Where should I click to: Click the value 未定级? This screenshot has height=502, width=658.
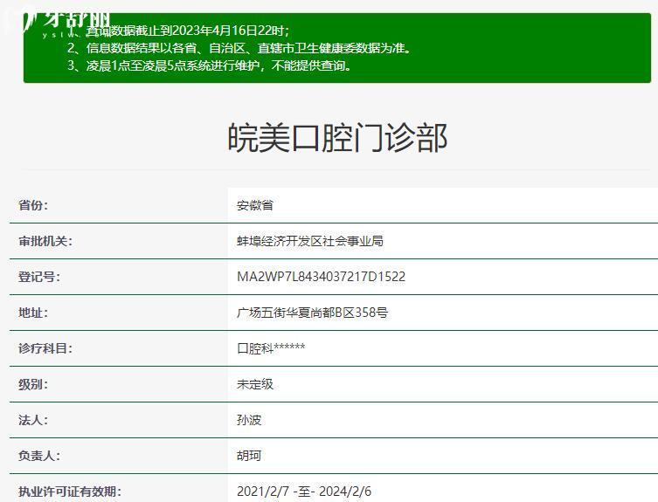click(x=255, y=384)
